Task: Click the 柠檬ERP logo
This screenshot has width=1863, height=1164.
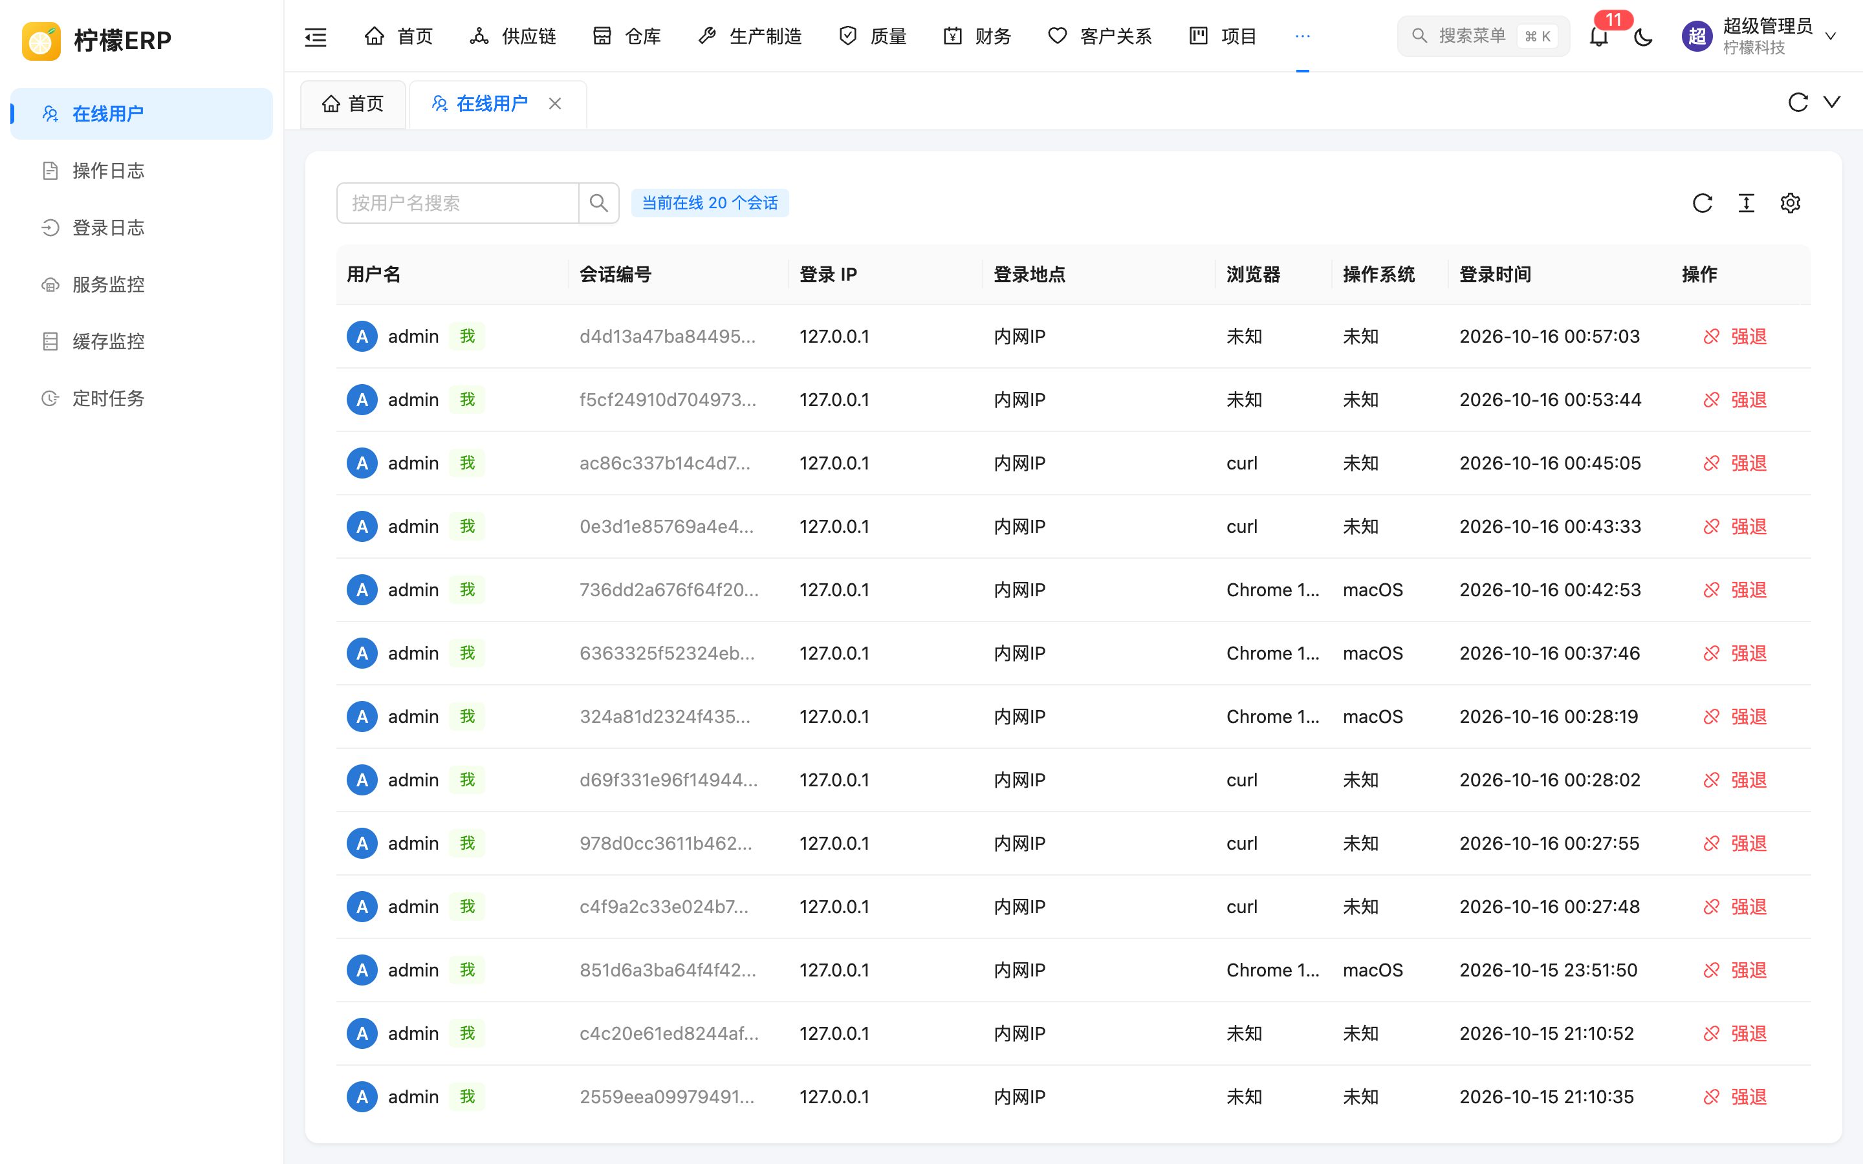Action: click(x=96, y=40)
